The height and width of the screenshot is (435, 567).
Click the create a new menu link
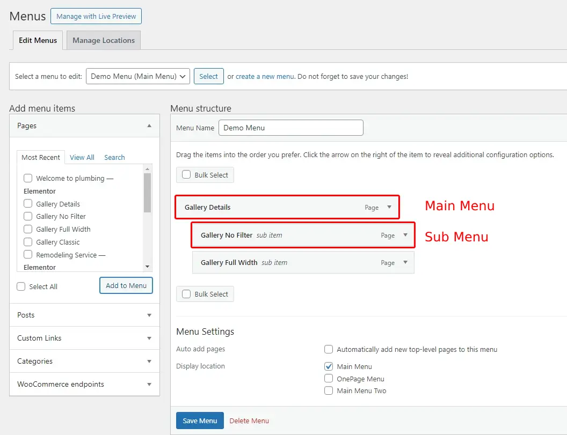click(x=265, y=76)
